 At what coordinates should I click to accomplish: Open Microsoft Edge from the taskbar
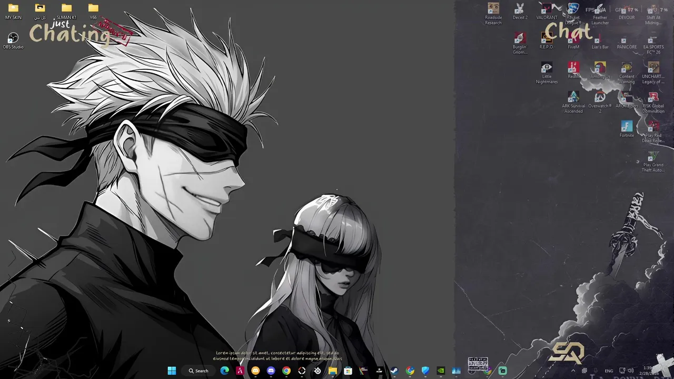pyautogui.click(x=225, y=371)
